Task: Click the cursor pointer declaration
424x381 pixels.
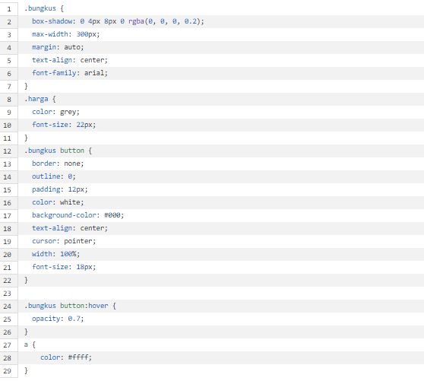Action: 64,241
